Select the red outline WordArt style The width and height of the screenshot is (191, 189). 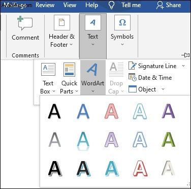[140, 168]
